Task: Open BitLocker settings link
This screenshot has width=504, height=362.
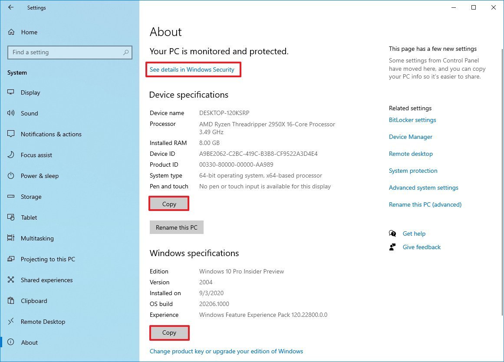Action: coord(412,120)
